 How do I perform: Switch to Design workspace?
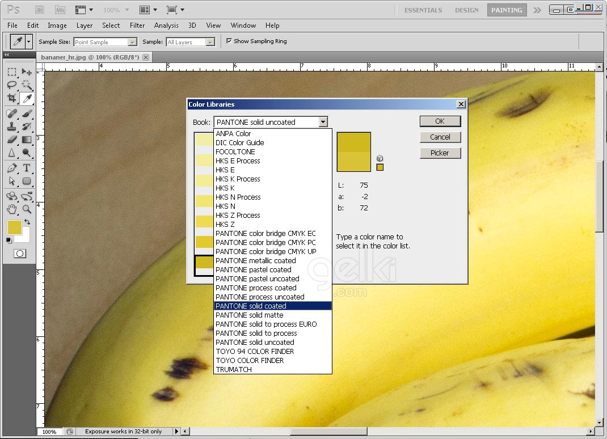[x=467, y=10]
